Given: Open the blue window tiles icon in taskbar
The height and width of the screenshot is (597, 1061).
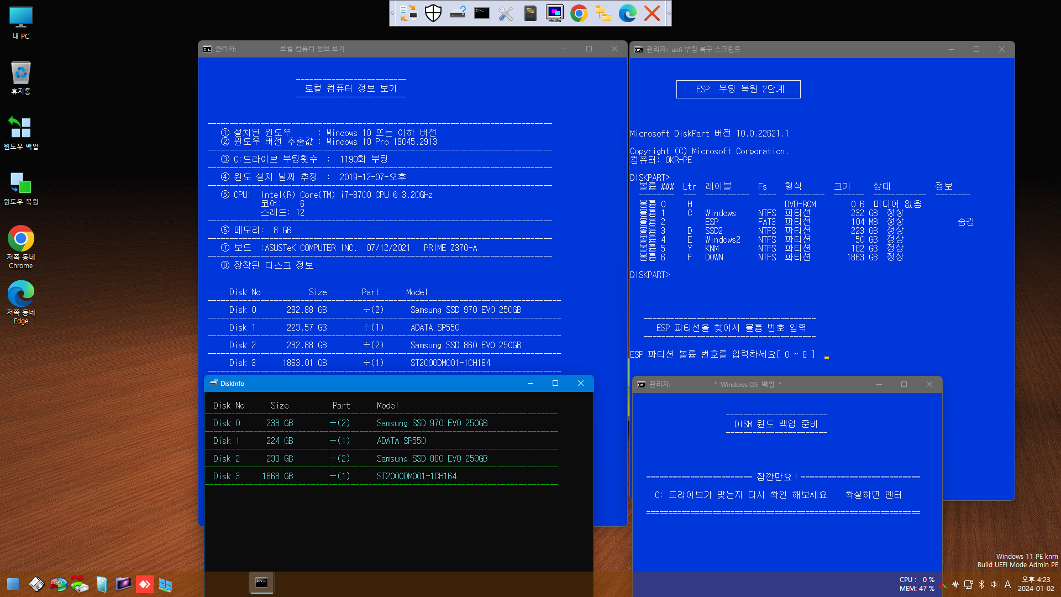Looking at the screenshot, I should pyautogui.click(x=166, y=584).
